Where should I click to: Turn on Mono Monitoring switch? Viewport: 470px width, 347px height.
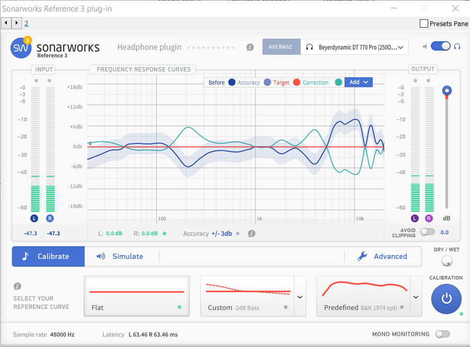click(443, 334)
